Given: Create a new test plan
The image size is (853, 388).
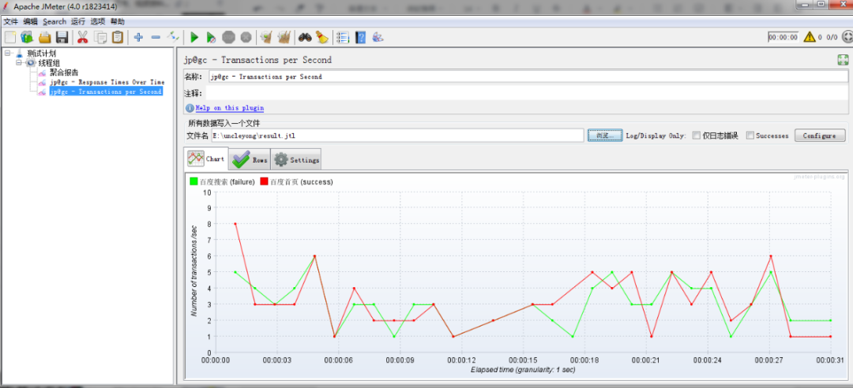Looking at the screenshot, I should [9, 37].
